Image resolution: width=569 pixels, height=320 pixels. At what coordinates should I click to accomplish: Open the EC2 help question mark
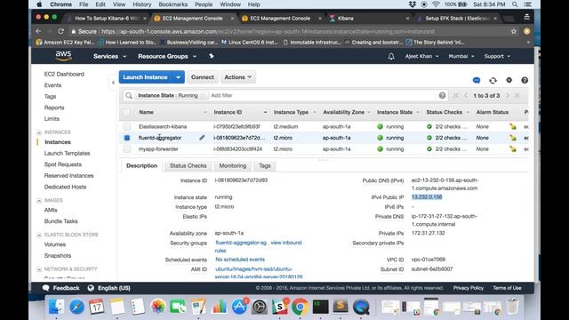(x=525, y=80)
